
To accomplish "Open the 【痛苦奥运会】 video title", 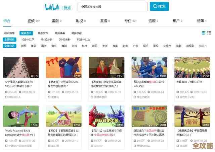I will [x=191, y=133].
